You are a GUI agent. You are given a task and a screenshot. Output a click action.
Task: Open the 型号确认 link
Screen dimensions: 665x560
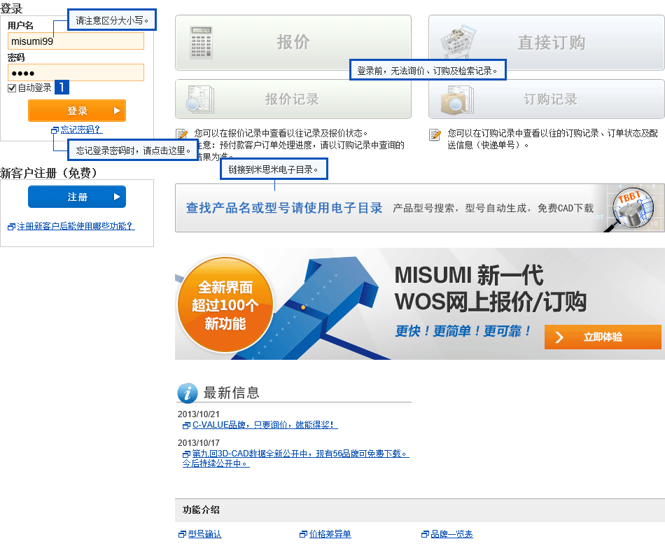tap(205, 535)
